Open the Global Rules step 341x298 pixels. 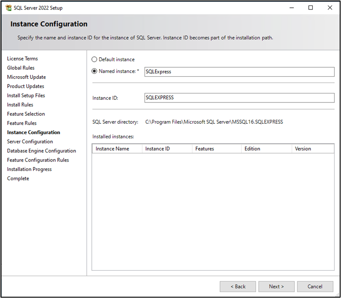pyautogui.click(x=20, y=68)
